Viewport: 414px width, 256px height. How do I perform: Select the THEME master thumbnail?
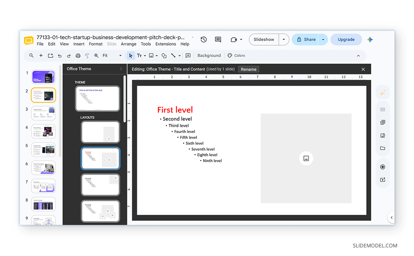point(98,99)
